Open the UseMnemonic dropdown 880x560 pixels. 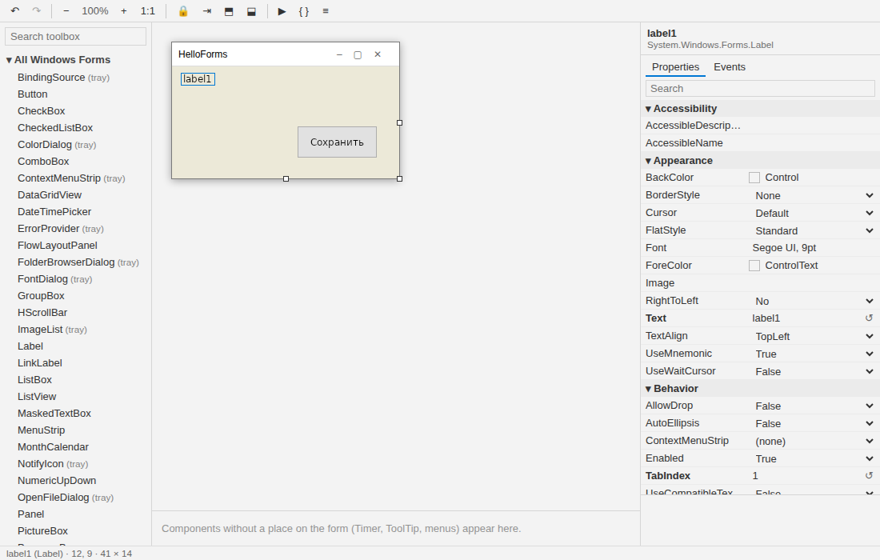pyautogui.click(x=814, y=354)
